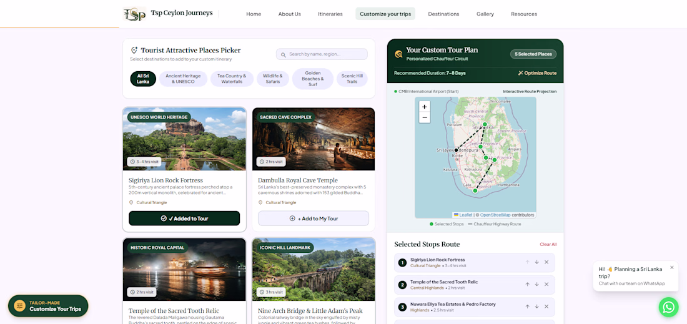The image size is (687, 324).
Task: Click Optimize Route
Action: tap(537, 73)
